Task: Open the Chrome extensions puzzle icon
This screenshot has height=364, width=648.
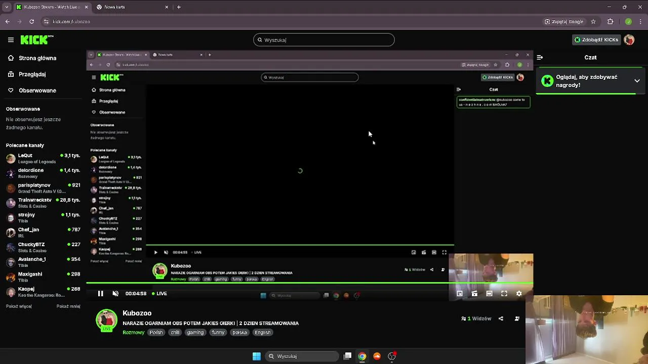Action: click(x=610, y=22)
